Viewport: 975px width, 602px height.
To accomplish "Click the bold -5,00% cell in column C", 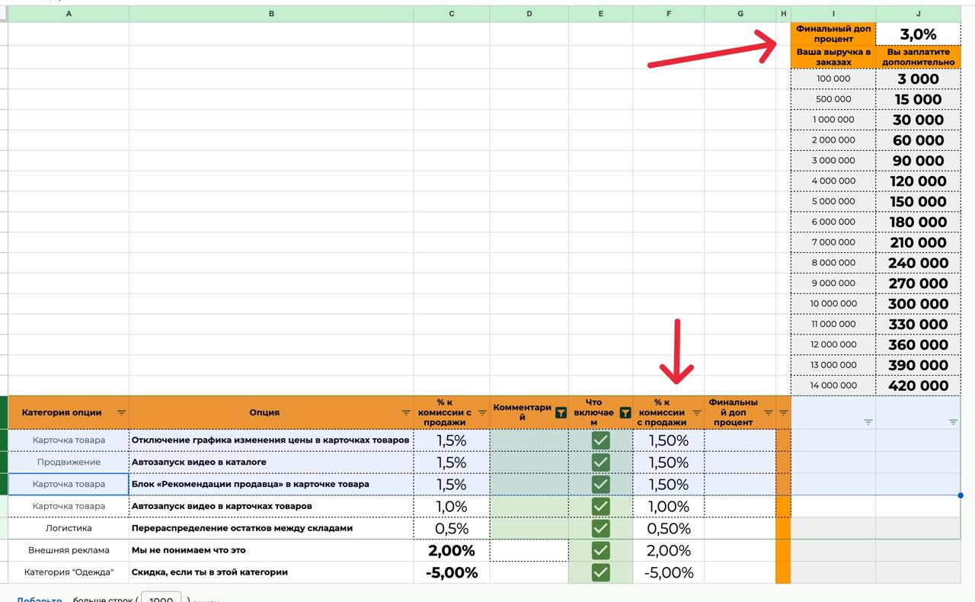I will pyautogui.click(x=452, y=572).
